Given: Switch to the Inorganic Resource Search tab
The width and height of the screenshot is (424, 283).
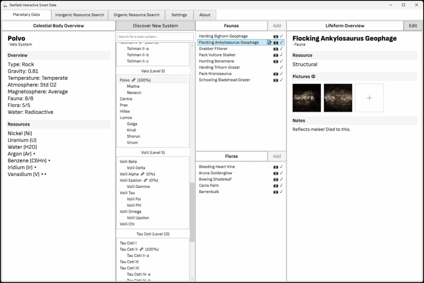Looking at the screenshot, I should click(79, 15).
